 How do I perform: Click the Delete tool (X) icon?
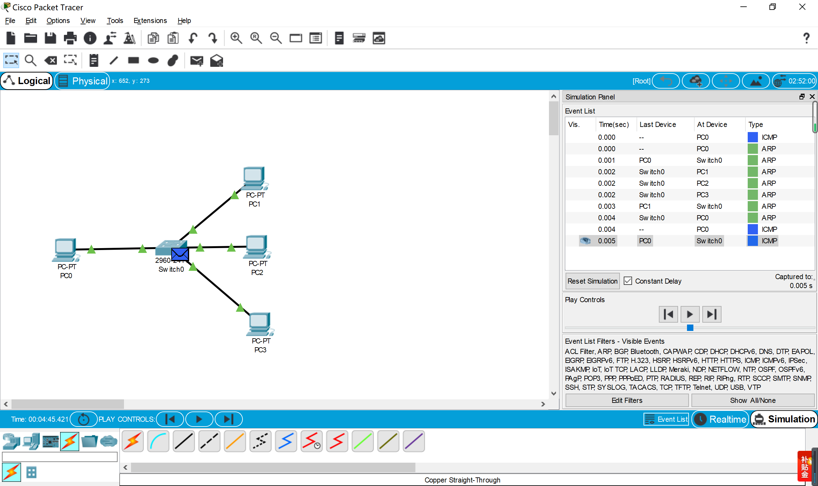click(51, 59)
